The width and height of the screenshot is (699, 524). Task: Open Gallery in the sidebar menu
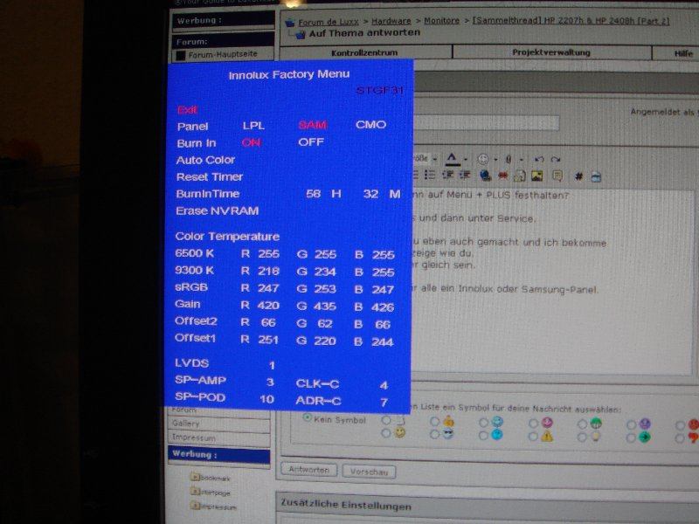[186, 424]
